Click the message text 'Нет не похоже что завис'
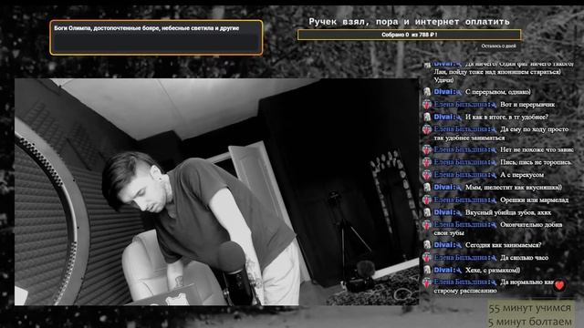Screen dimensions: 584x328 coord(537,149)
